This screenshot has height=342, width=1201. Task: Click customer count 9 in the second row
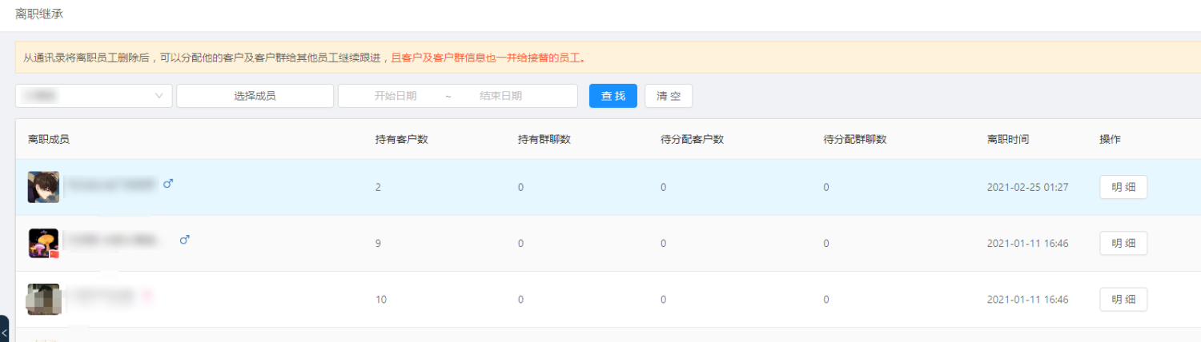[x=378, y=243]
